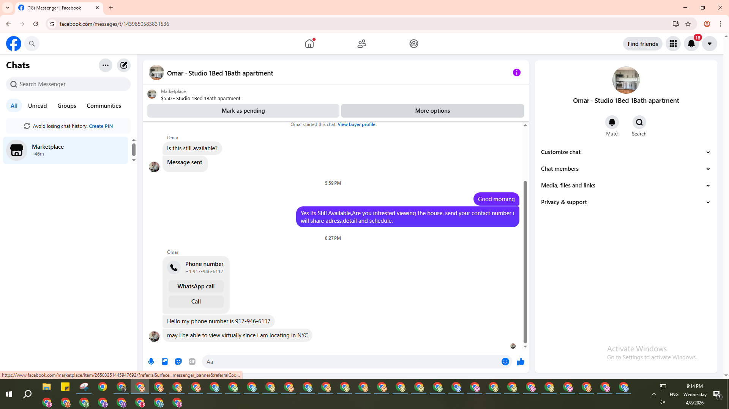
Task: Send a voice clip with microphone icon
Action: click(151, 362)
